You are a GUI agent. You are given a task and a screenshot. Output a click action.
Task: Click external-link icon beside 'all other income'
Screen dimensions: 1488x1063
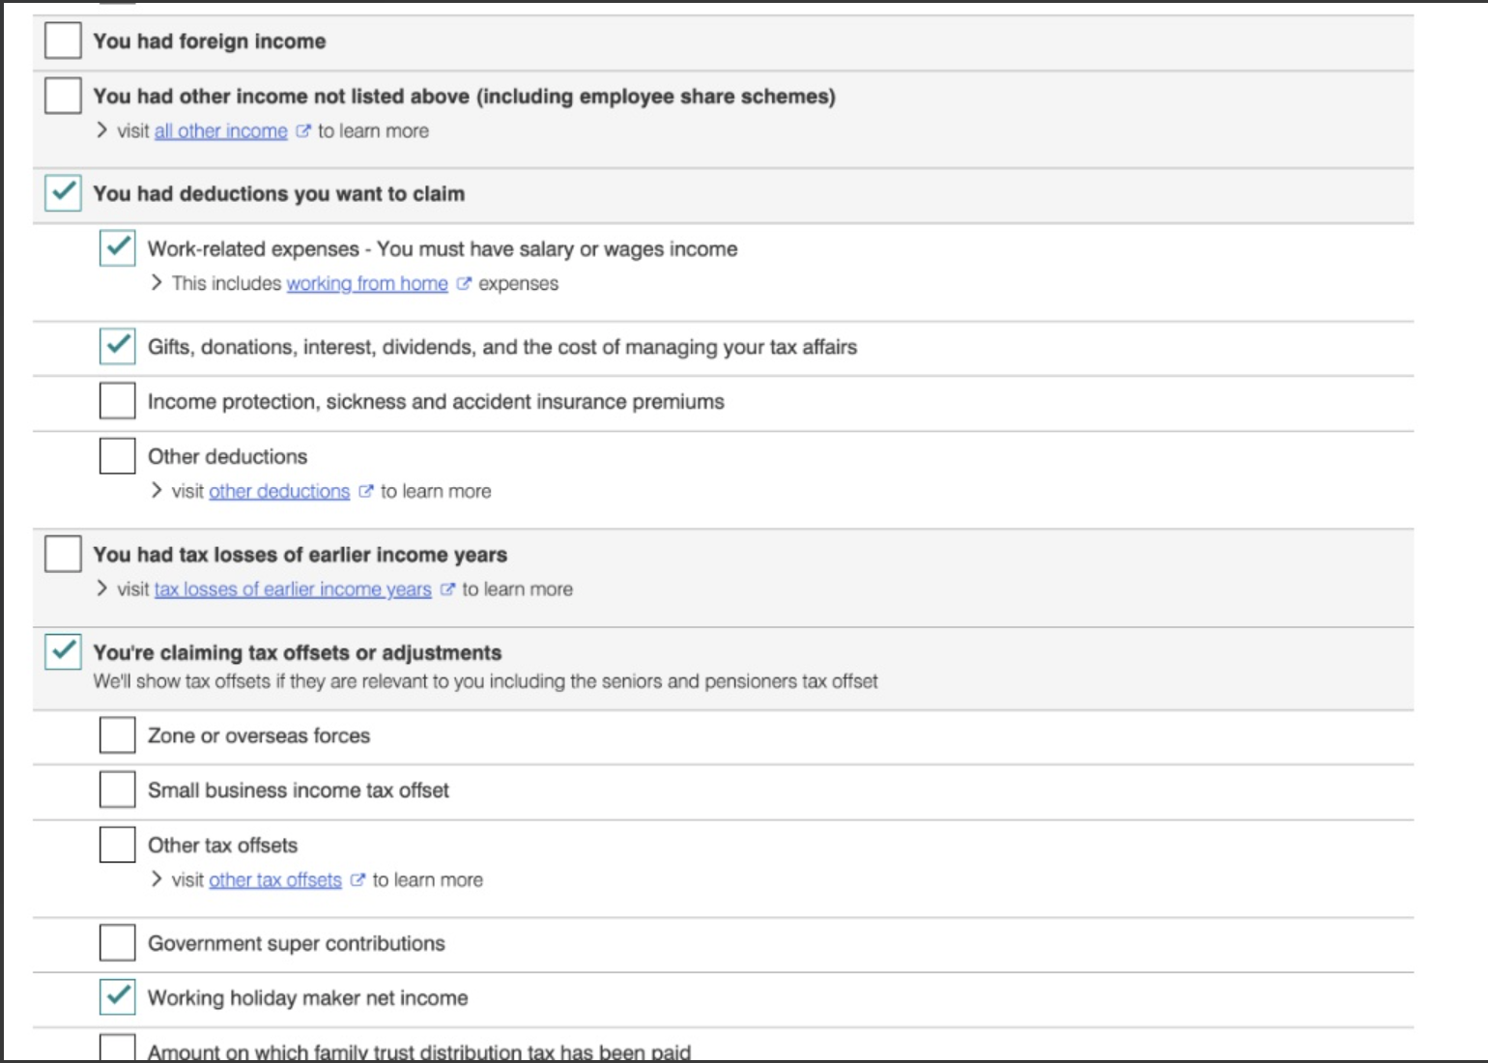click(303, 130)
